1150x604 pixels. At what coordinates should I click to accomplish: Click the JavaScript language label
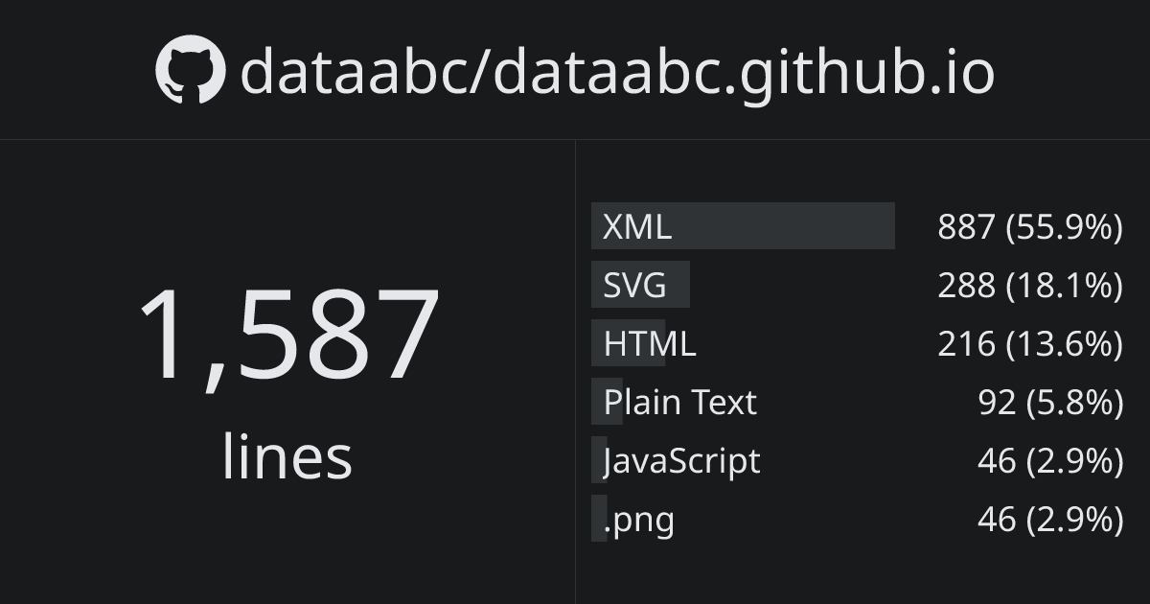682,461
